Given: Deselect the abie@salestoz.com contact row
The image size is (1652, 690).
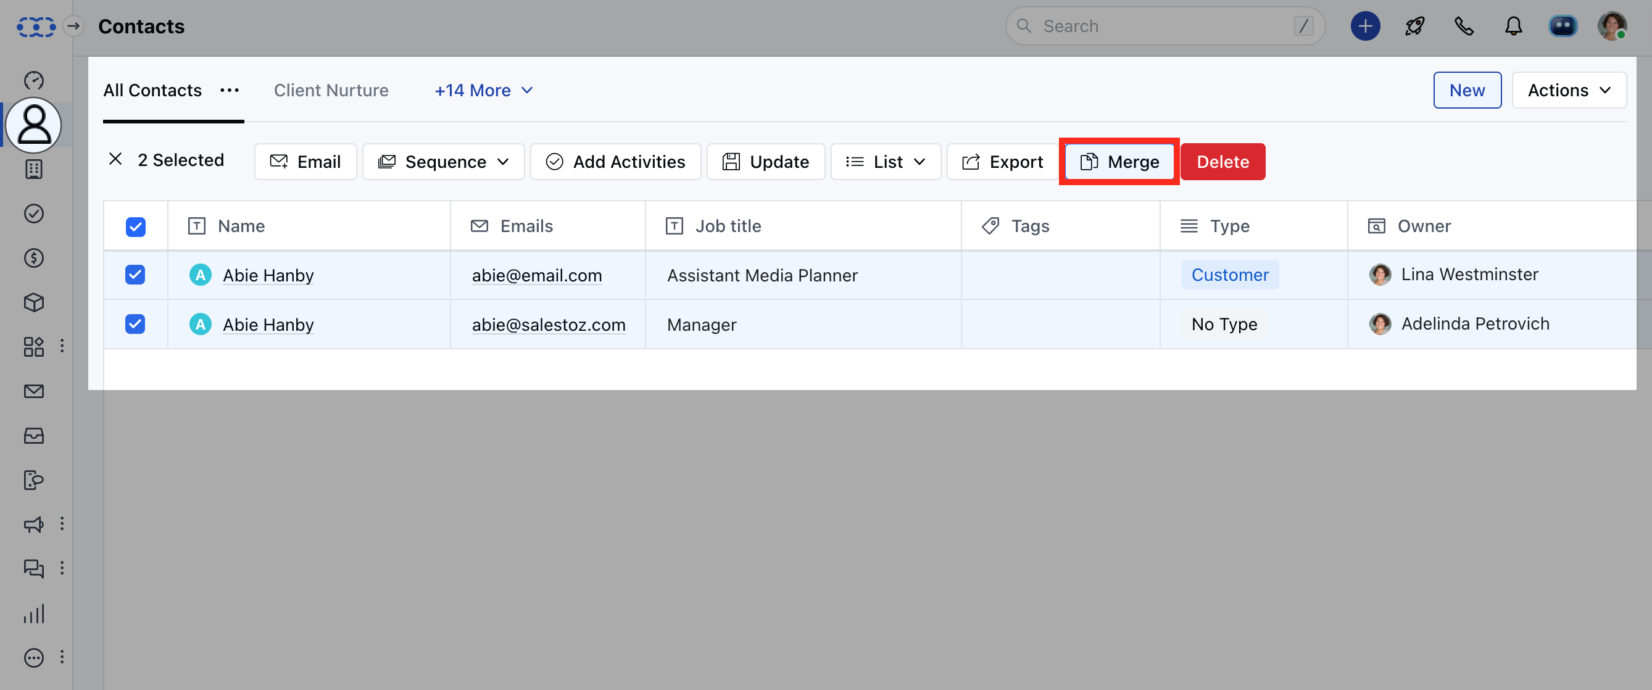Looking at the screenshot, I should pos(135,325).
